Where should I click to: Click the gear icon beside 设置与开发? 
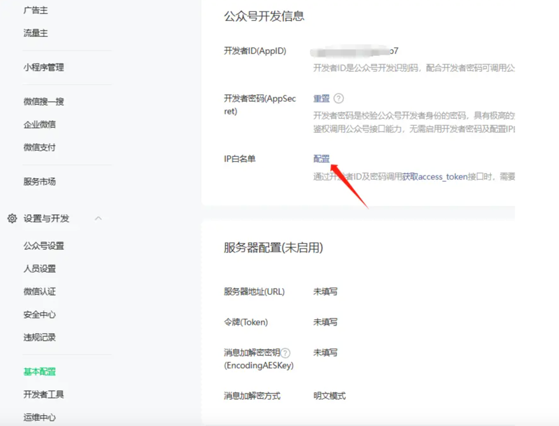[12, 218]
